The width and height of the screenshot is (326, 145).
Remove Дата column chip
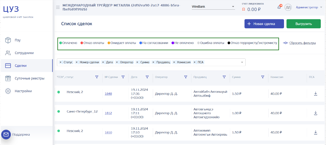103,62
